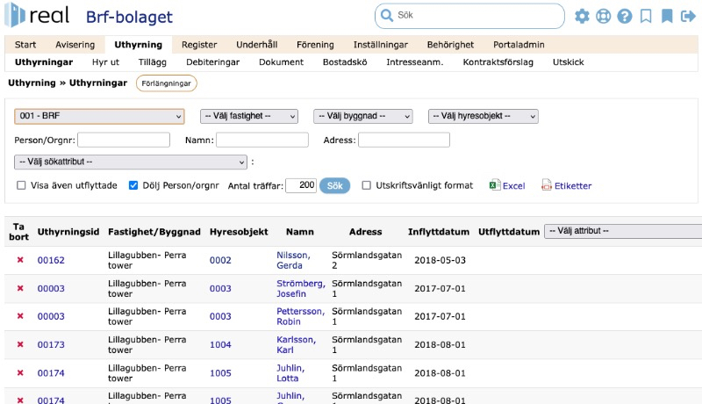Image resolution: width=702 pixels, height=404 pixels.
Task: Open Bostadskö submenu item
Action: point(345,61)
